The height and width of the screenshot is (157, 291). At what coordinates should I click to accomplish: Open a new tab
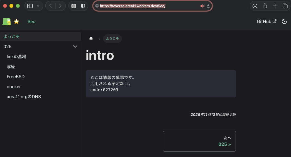coord(275,6)
